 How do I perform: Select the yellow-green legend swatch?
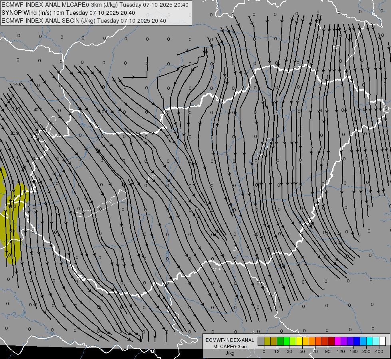293,341
